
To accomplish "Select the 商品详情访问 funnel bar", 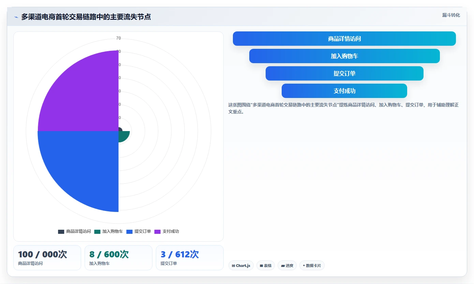I will (344, 39).
